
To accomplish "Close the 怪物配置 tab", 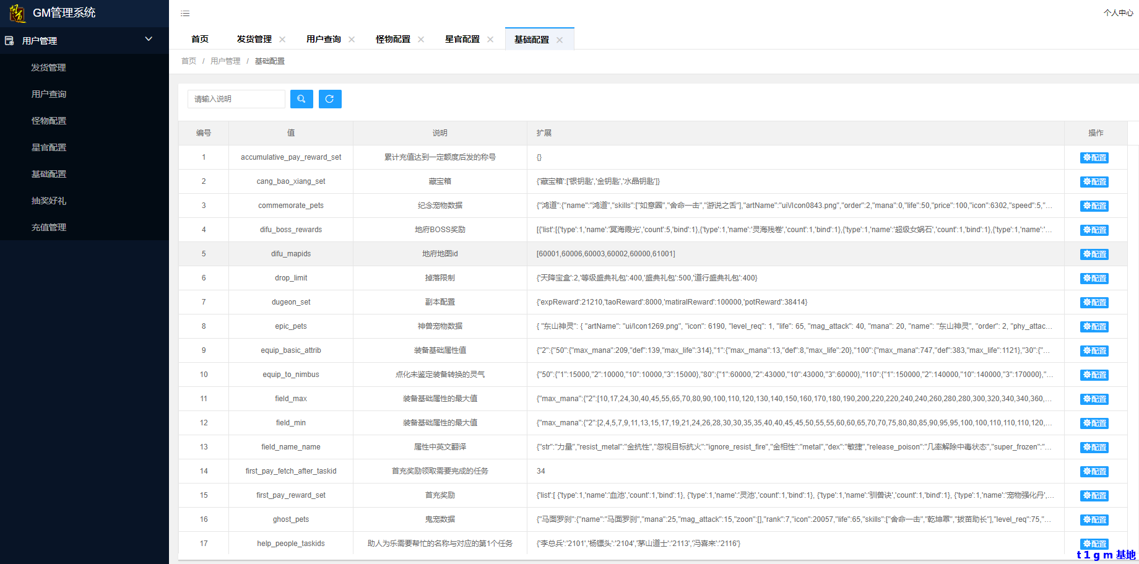I will [x=421, y=40].
